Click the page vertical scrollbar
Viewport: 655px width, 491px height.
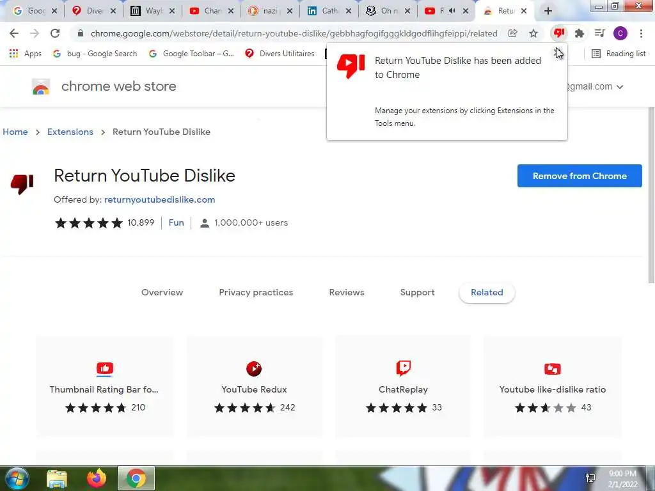651,196
